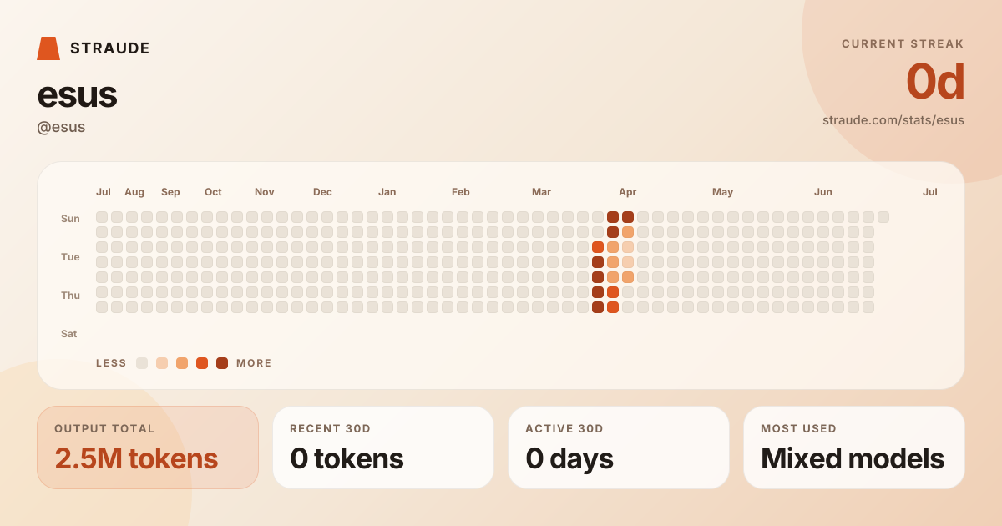Click the Jan month label in heatmap
The image size is (1002, 526).
(387, 192)
